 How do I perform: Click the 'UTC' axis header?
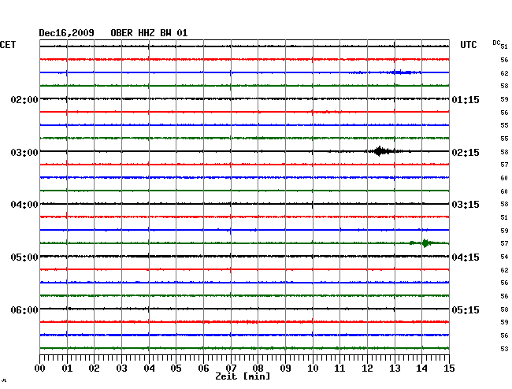pyautogui.click(x=468, y=45)
